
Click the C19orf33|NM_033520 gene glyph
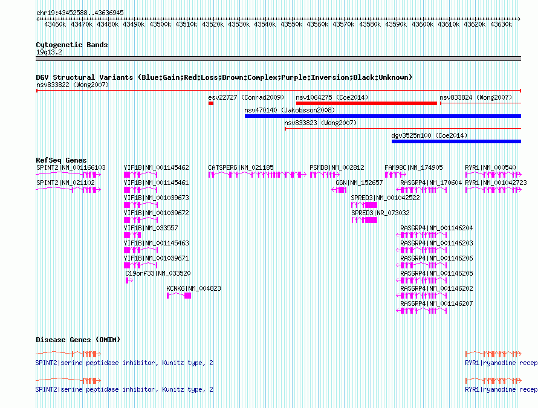click(x=129, y=280)
